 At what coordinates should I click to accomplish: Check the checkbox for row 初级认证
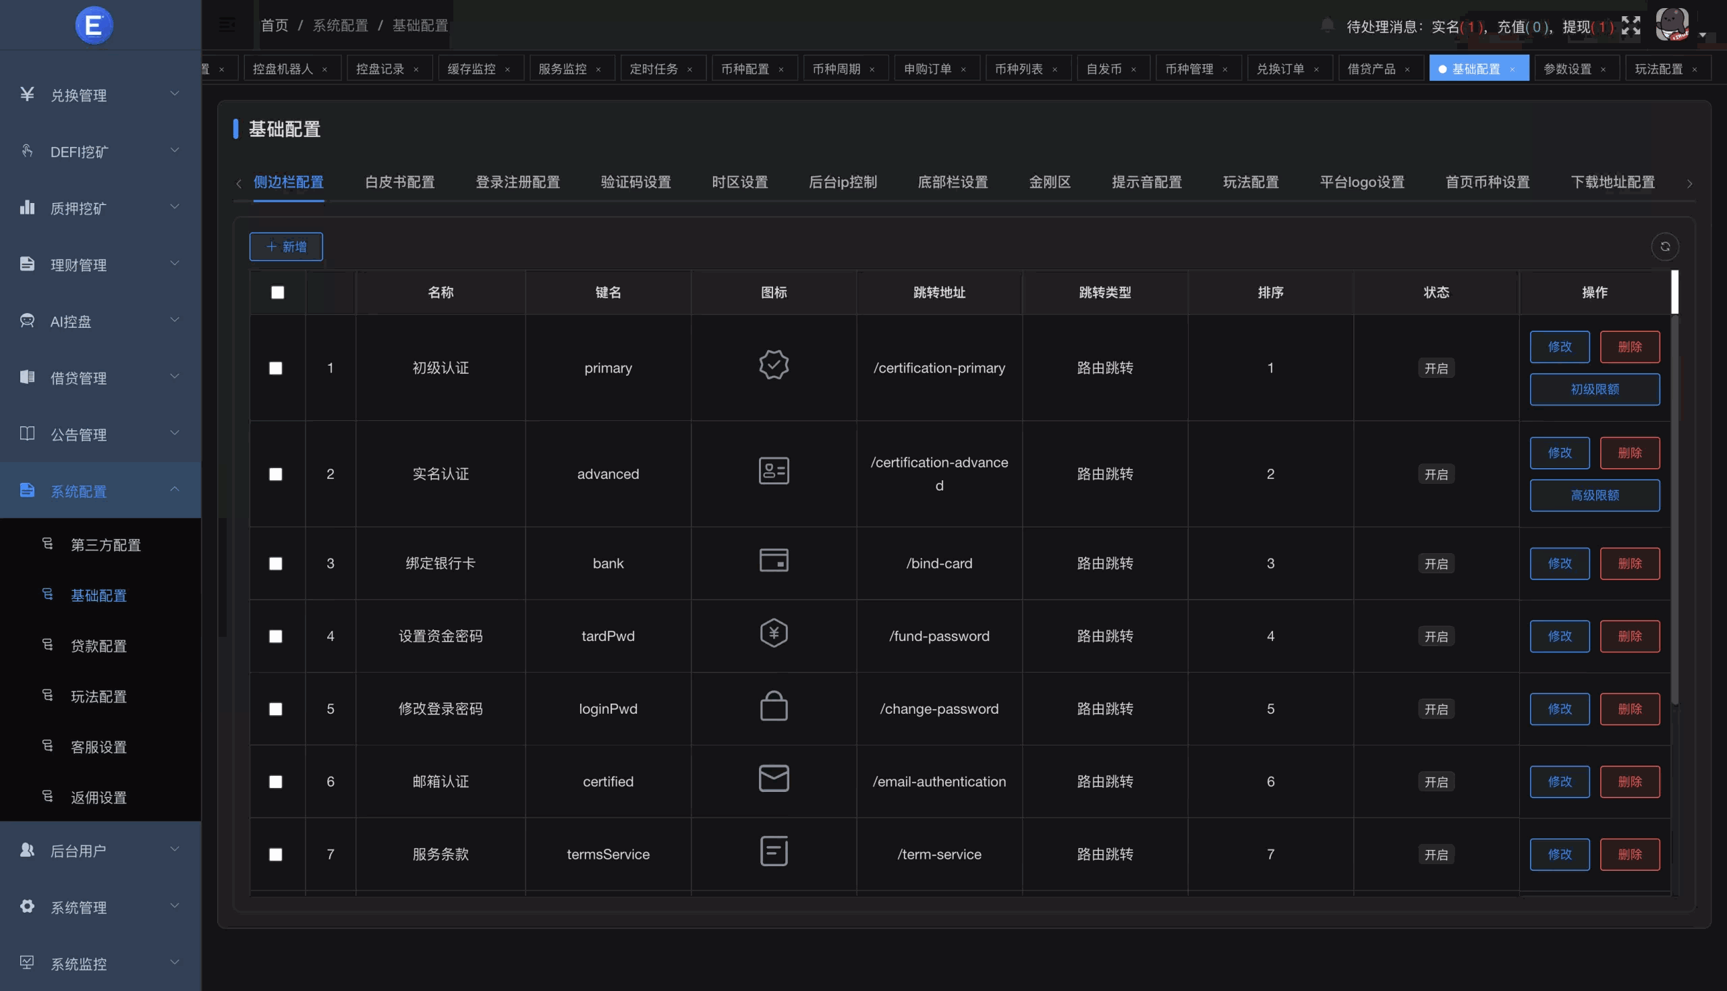pyautogui.click(x=277, y=368)
